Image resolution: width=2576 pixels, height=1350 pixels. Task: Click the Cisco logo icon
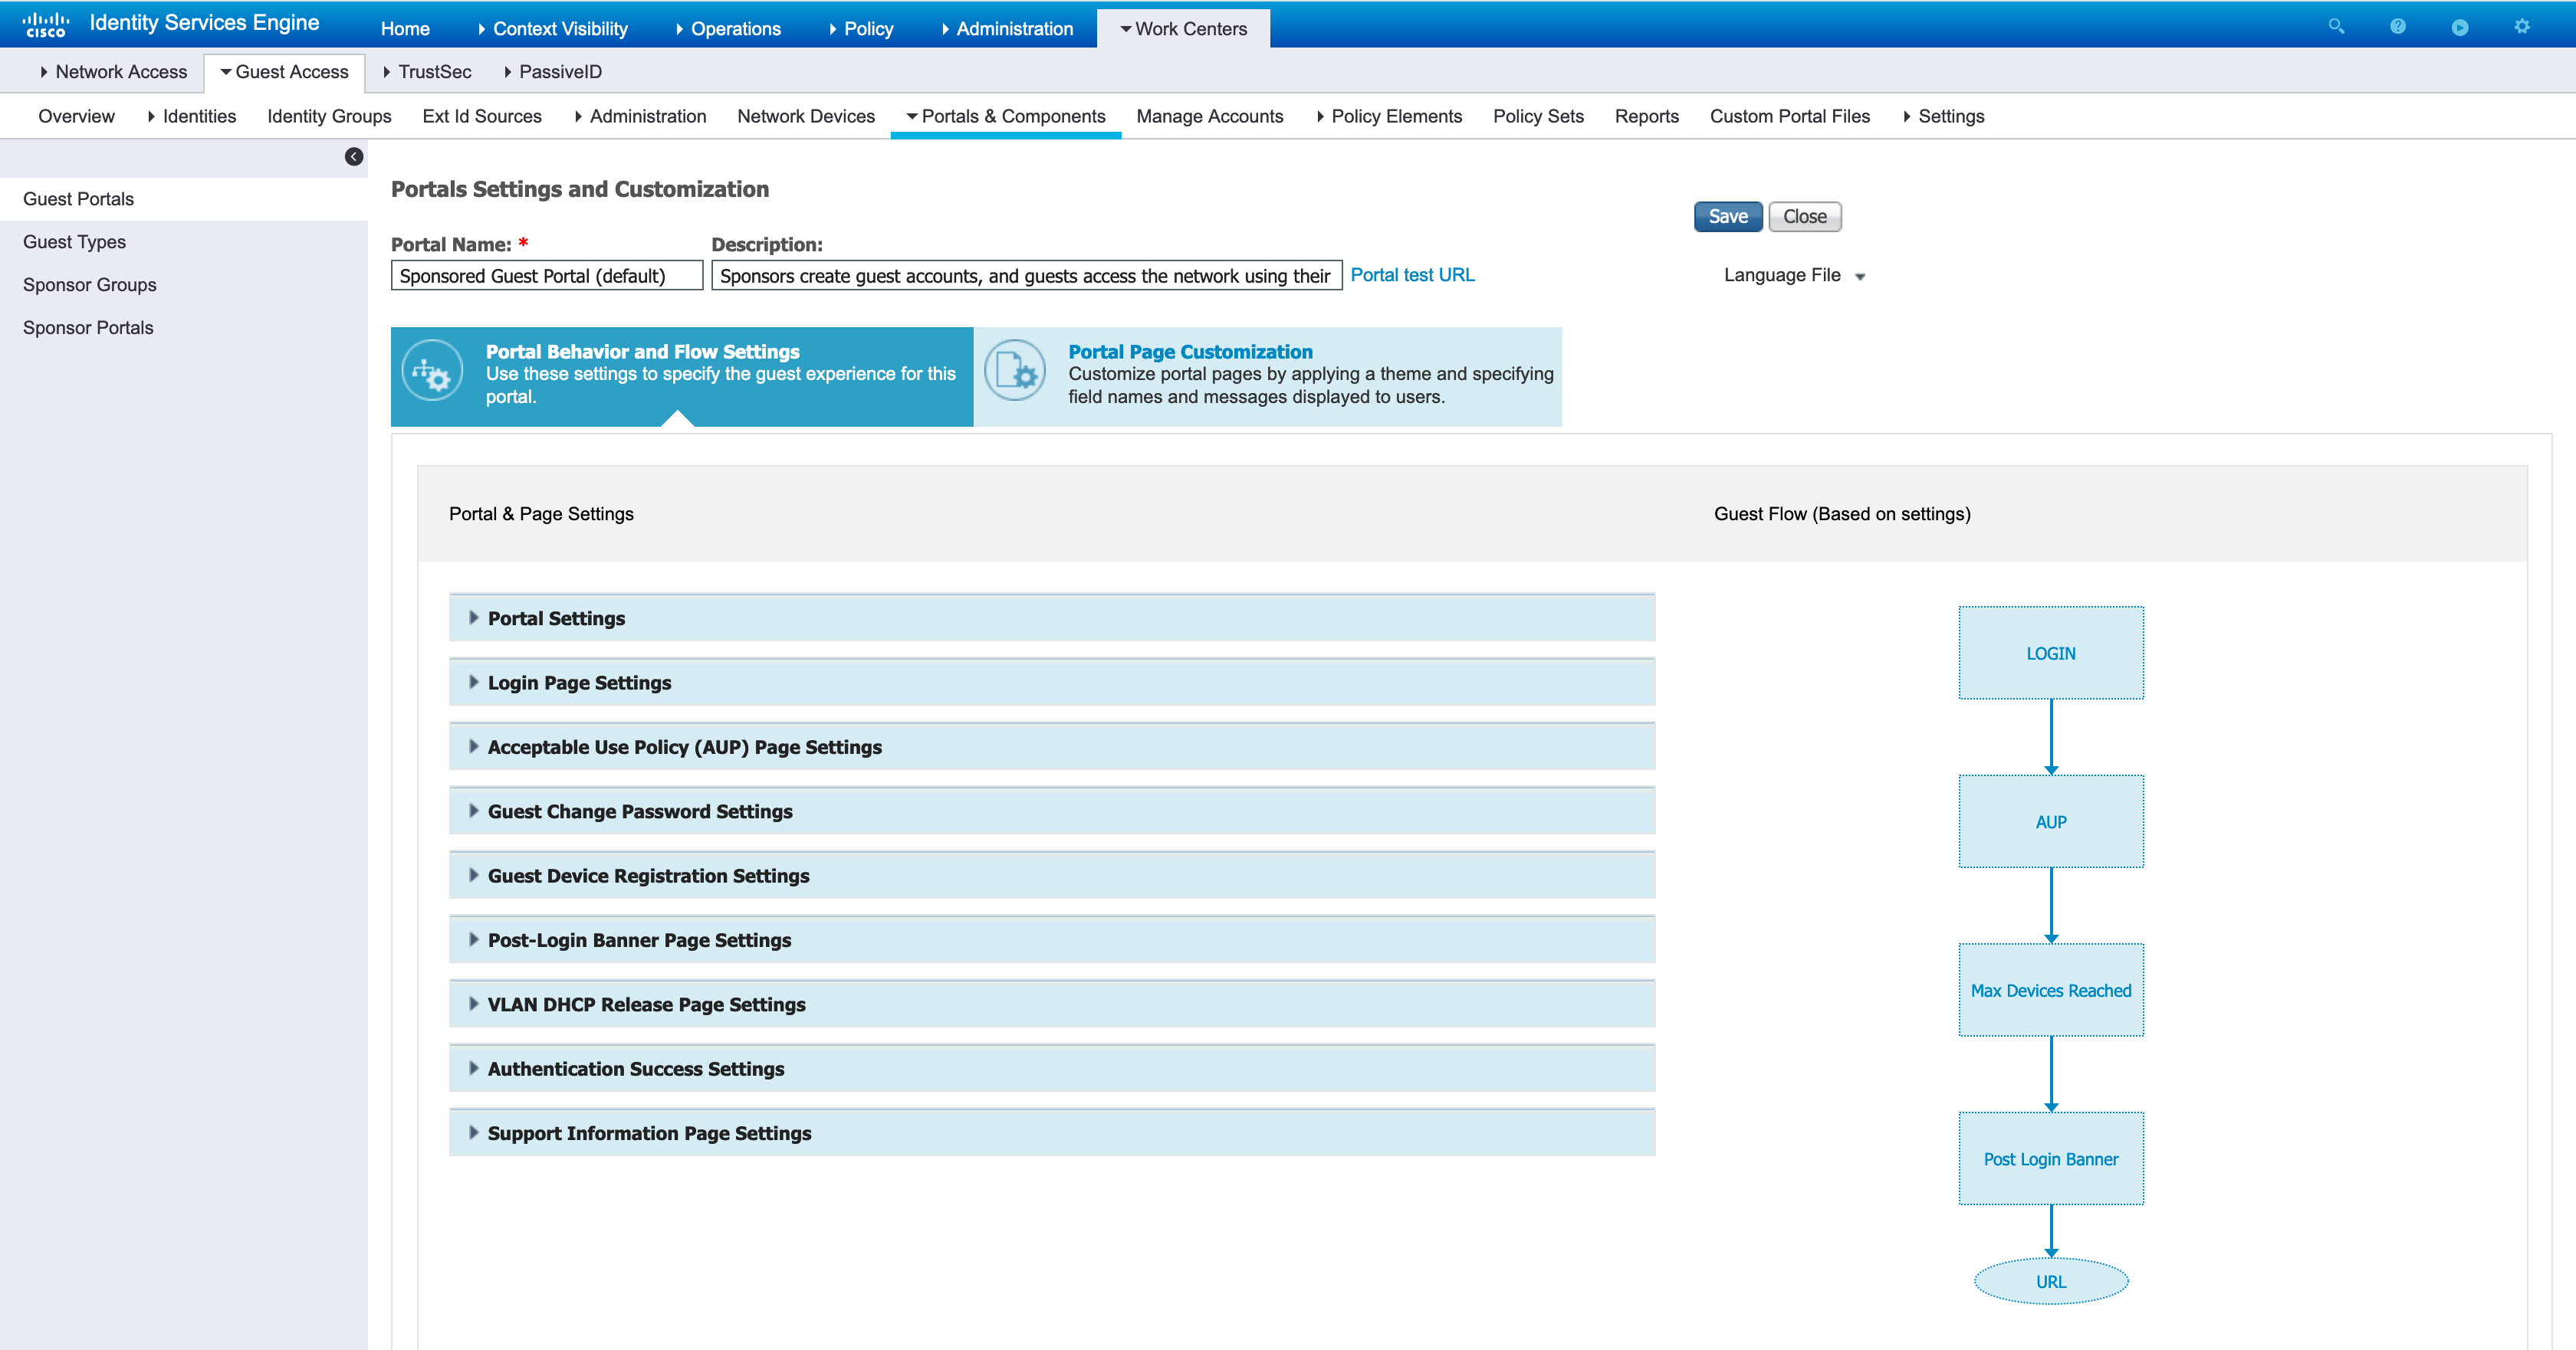point(46,24)
